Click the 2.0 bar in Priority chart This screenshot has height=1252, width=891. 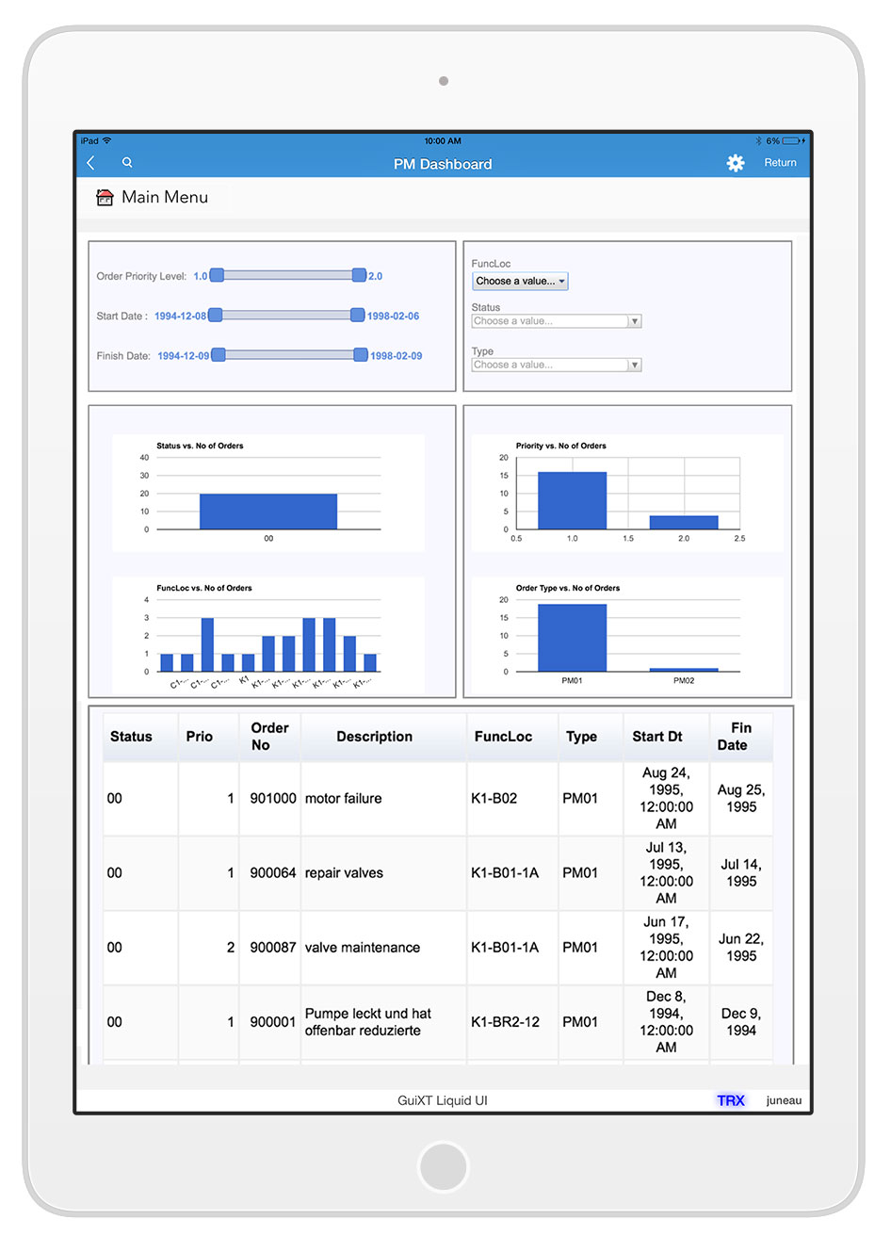coord(684,522)
